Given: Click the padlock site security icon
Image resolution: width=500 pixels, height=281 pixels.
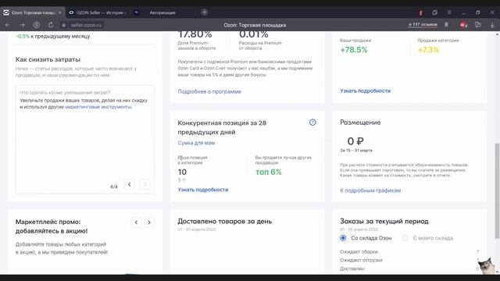Looking at the screenshot, I should pyautogui.click(x=64, y=25).
